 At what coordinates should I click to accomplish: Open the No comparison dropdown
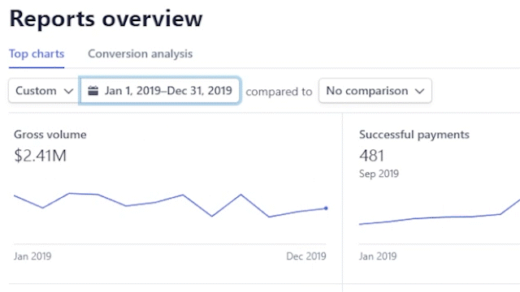point(375,91)
